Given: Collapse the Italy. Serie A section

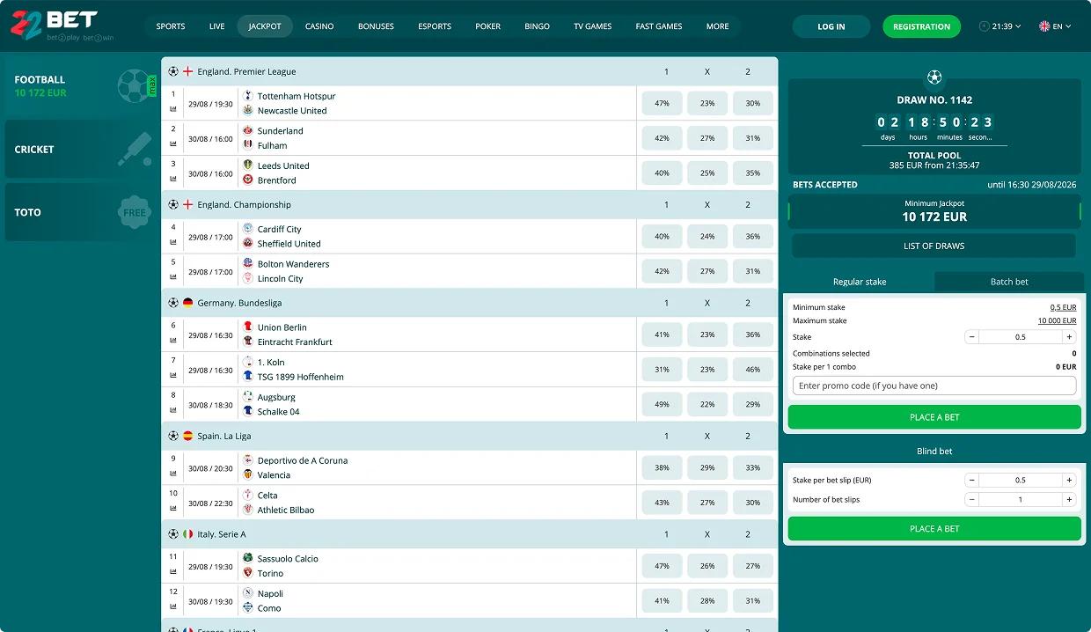Looking at the screenshot, I should click(x=469, y=534).
